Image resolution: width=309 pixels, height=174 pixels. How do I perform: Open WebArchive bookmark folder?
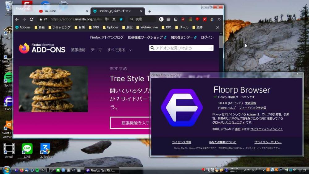coord(147,28)
